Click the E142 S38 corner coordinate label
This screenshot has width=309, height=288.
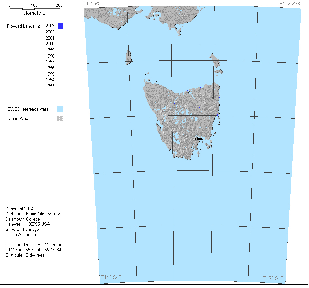pos(93,4)
